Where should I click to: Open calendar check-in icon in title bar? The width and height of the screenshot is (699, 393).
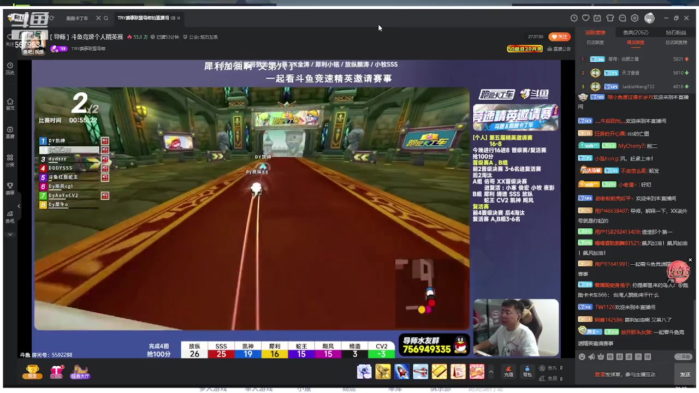click(598, 18)
